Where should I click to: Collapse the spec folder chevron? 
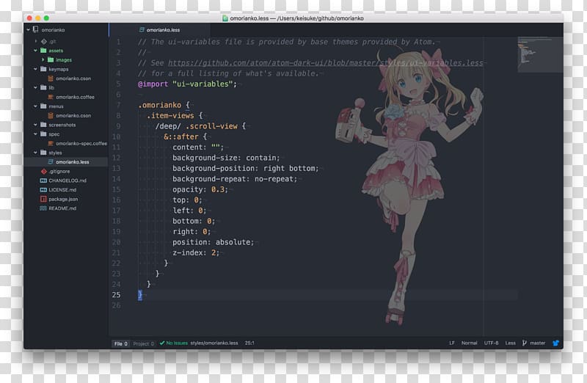35,134
